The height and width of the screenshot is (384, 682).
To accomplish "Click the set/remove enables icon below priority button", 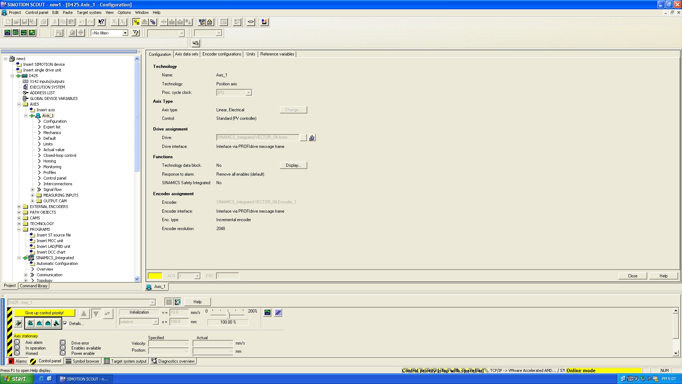I will [x=18, y=323].
